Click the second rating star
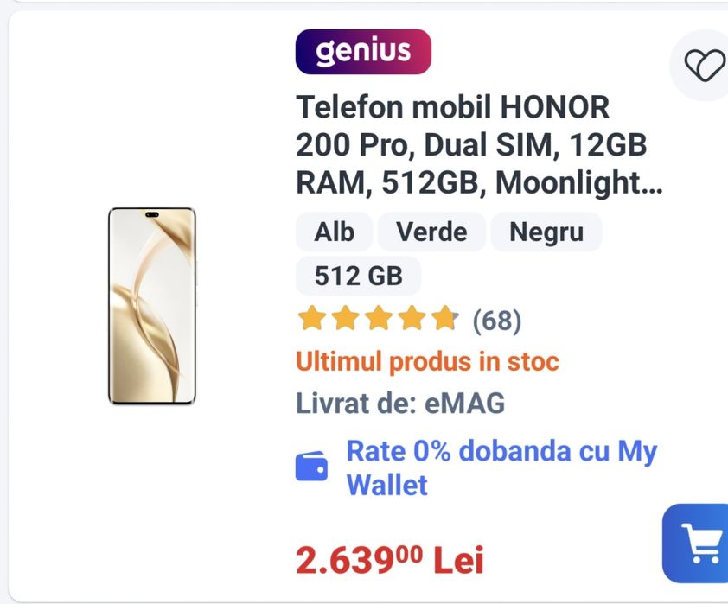728x604 pixels. [344, 320]
